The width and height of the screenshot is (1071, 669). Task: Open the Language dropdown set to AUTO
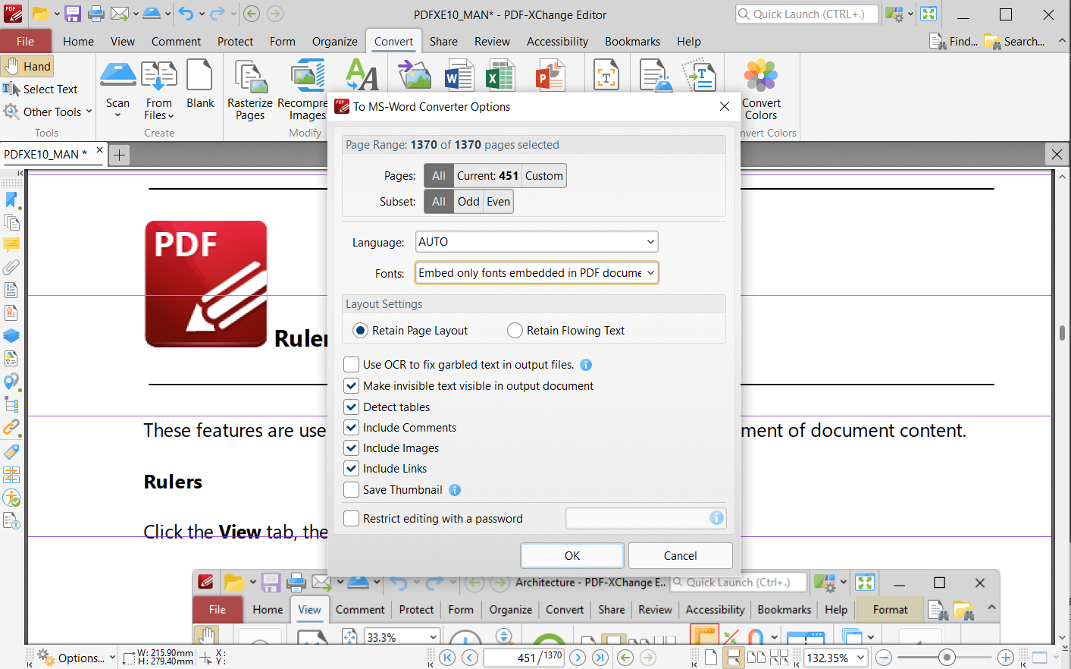536,242
